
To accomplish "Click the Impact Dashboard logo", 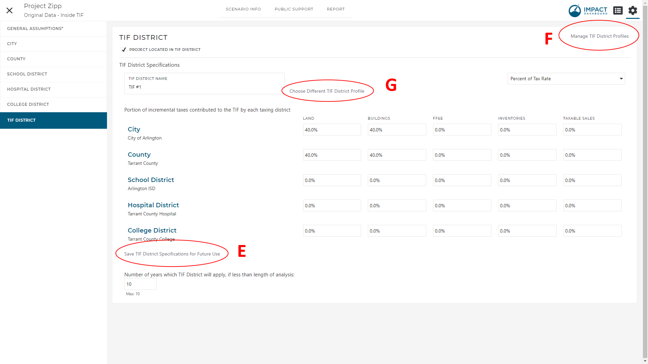I will tap(588, 10).
